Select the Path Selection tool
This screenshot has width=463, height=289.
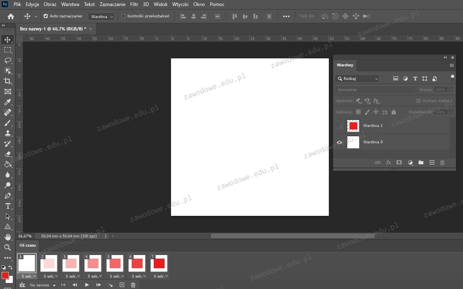click(x=8, y=217)
